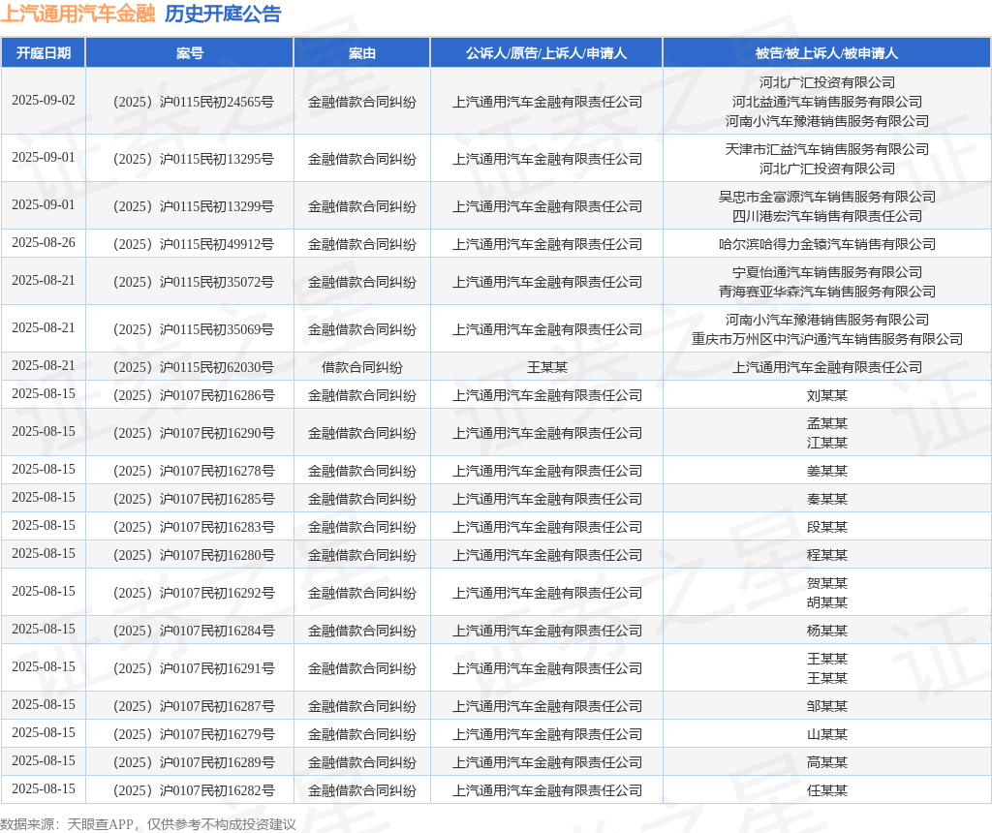Image resolution: width=992 pixels, height=833 pixels.
Task: Click defendant 宁夏怡通汽车销售服务有限公司
Action: (827, 272)
